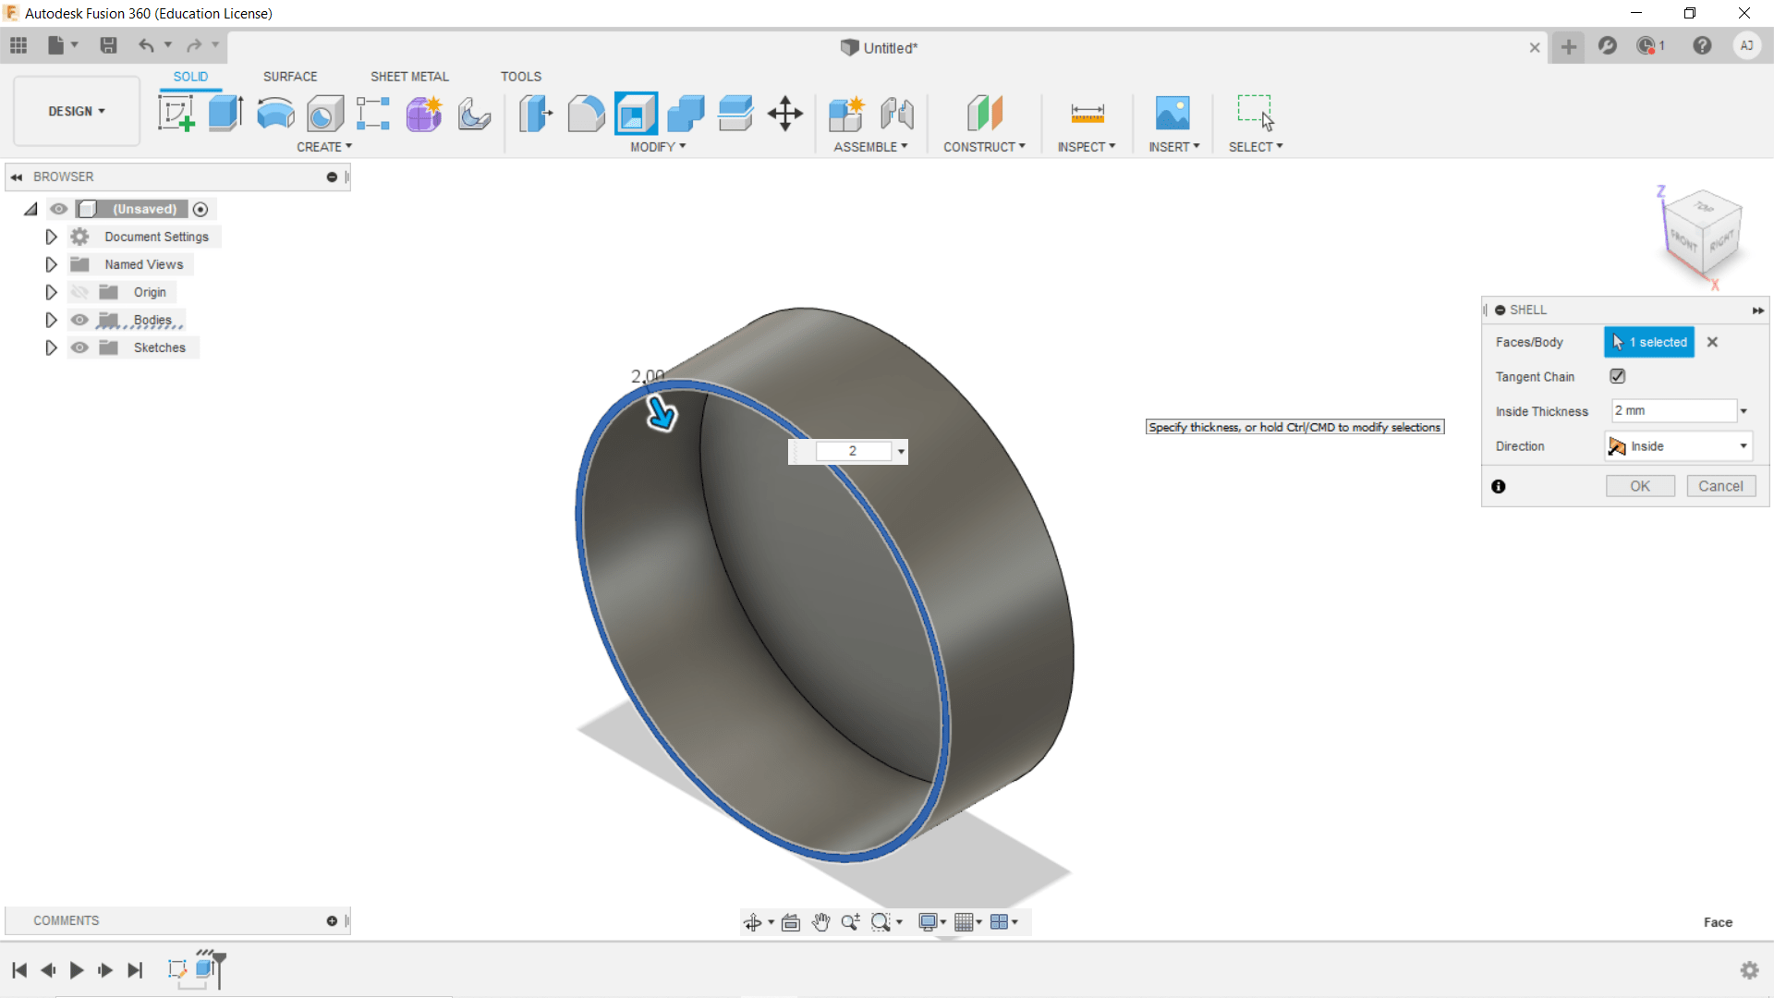Click the Measure tool under Inspect

point(1087,114)
